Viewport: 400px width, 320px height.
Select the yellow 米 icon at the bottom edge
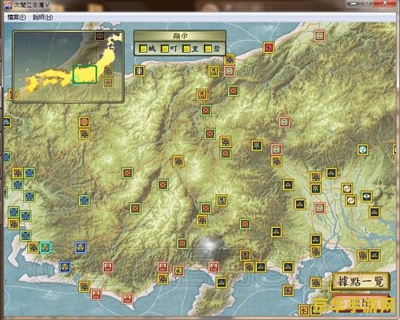[304, 310]
